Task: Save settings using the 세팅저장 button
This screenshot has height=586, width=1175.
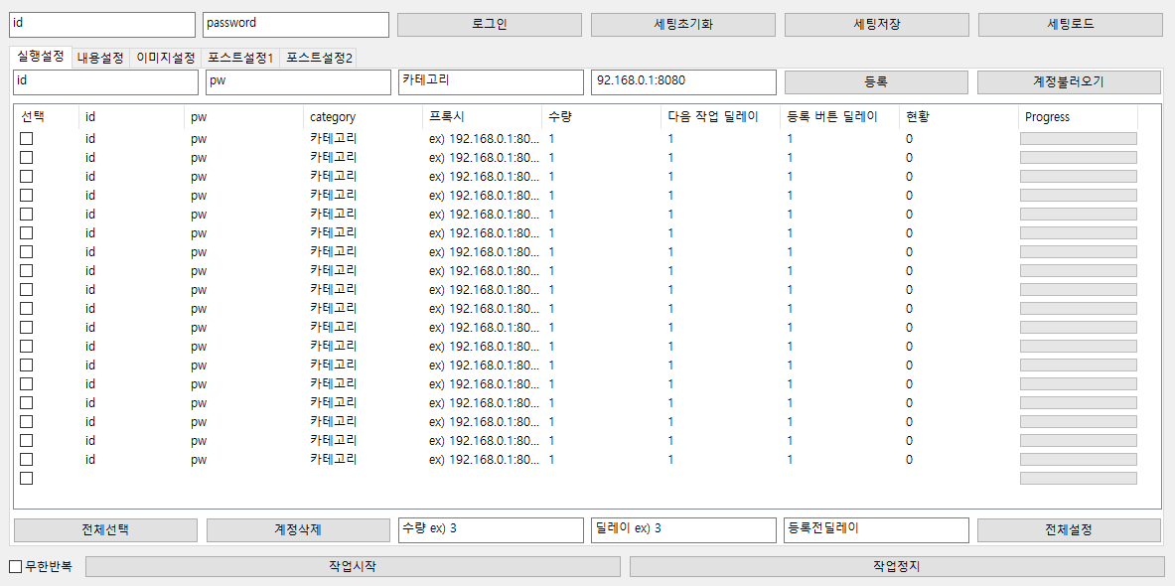Action: pos(876,25)
